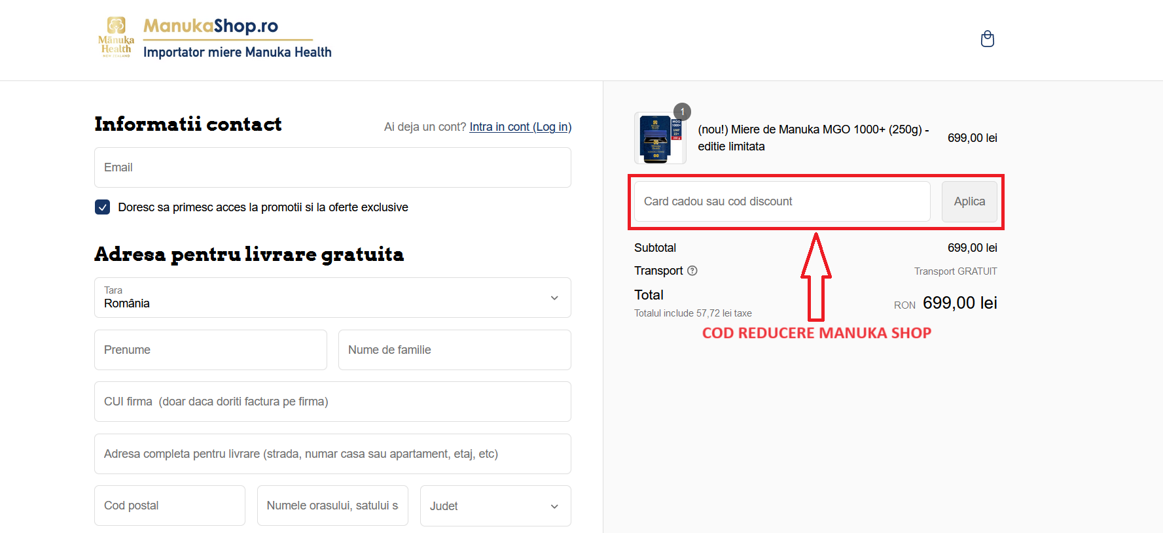Open the Tara country dropdown
This screenshot has height=533, width=1163.
(332, 298)
